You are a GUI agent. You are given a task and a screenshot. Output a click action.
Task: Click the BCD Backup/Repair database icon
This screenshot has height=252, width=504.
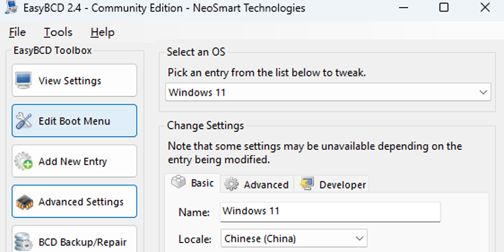[x=23, y=242]
